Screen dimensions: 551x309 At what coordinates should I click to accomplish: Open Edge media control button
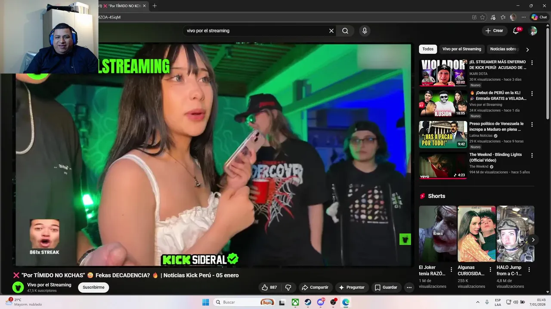[493, 17]
